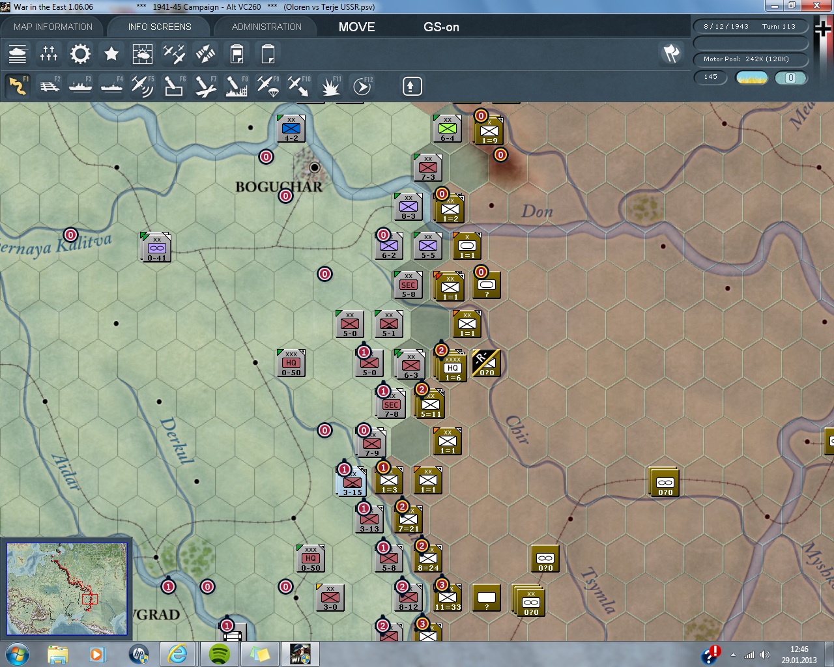Open the logistics report document with flag
The width and height of the screenshot is (834, 667).
tap(237, 53)
